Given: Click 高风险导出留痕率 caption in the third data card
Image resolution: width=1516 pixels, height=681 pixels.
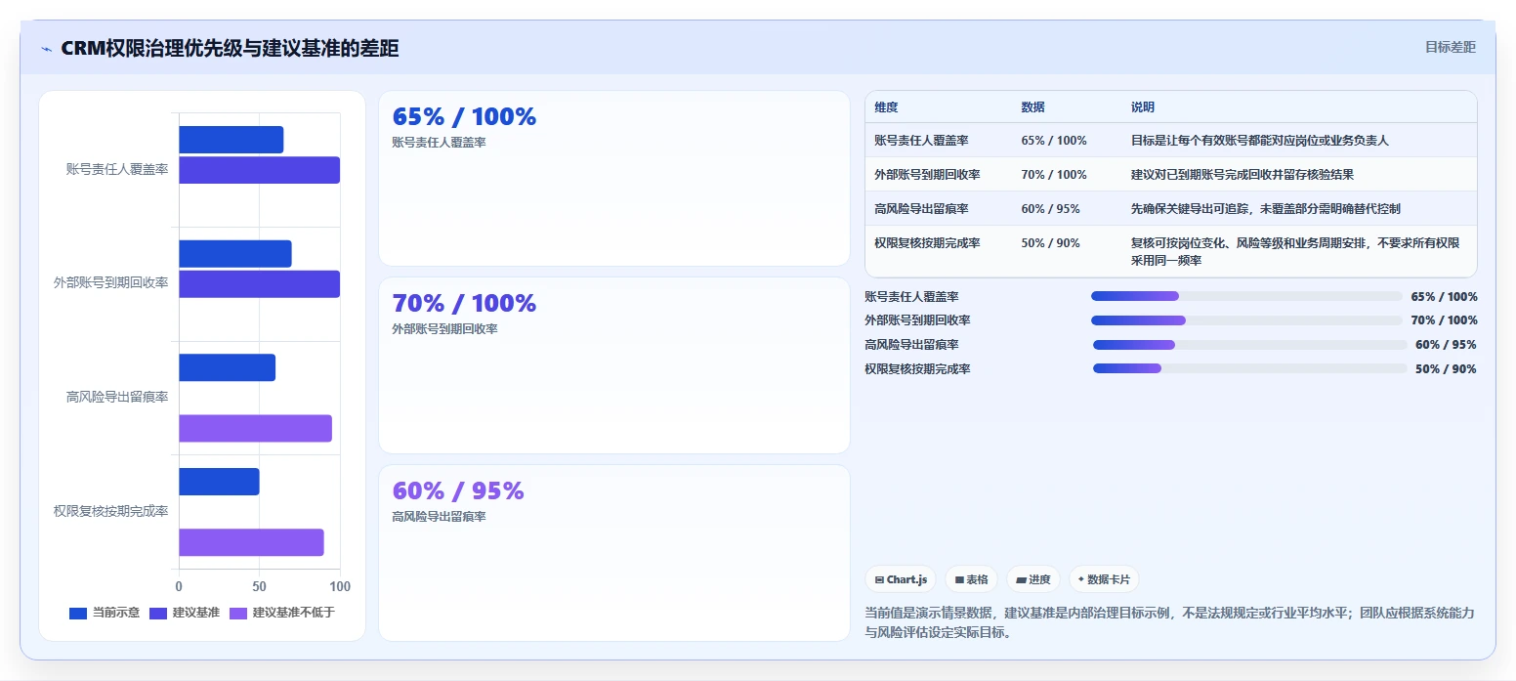Looking at the screenshot, I should [x=439, y=517].
